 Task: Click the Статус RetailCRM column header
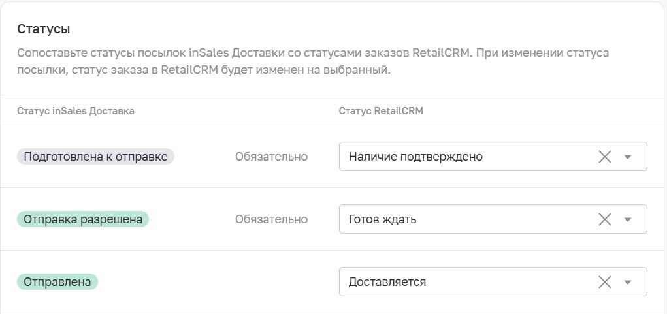pyautogui.click(x=381, y=111)
